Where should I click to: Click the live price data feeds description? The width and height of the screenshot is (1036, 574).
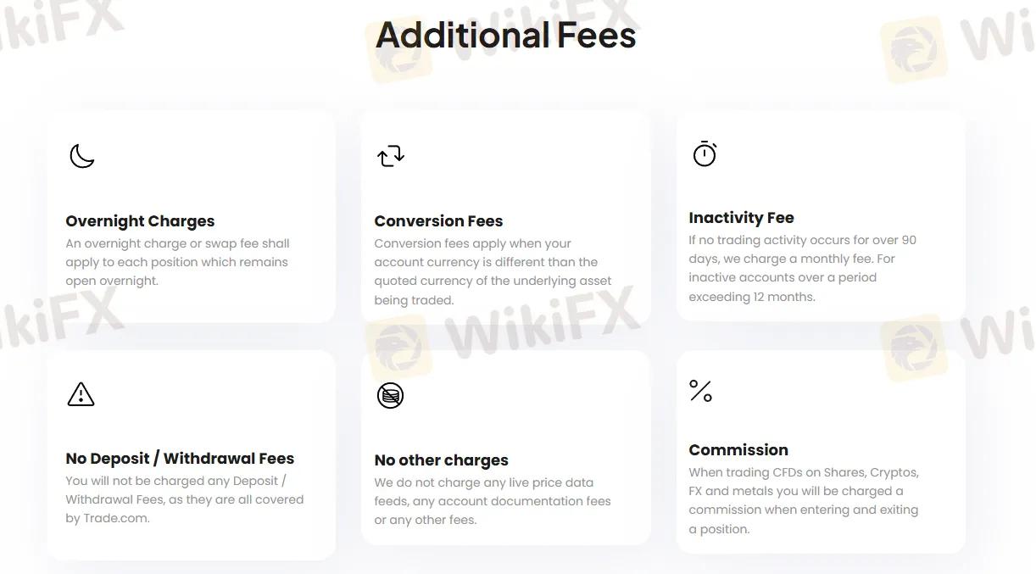(492, 501)
